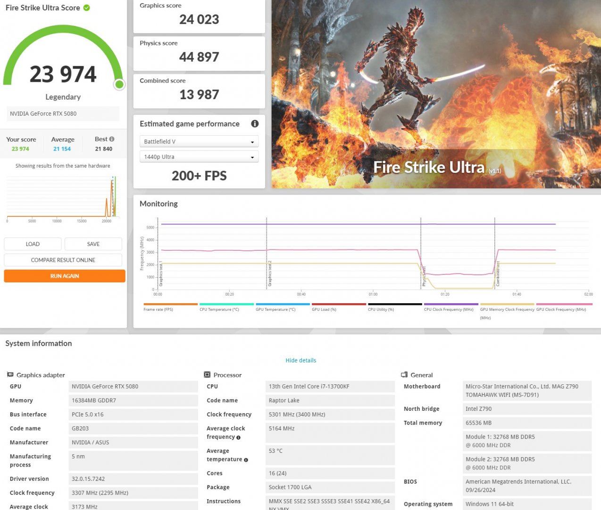The width and height of the screenshot is (601, 510).
Task: Click the Graphics test 1 marker in Monitoring chart
Action: click(x=161, y=274)
